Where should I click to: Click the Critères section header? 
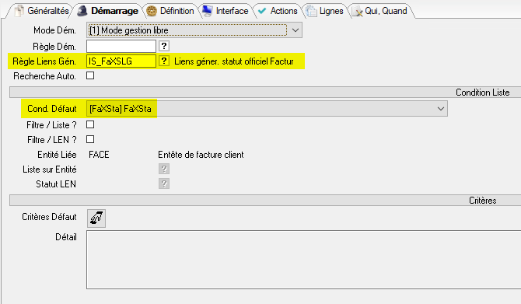pyautogui.click(x=265, y=201)
